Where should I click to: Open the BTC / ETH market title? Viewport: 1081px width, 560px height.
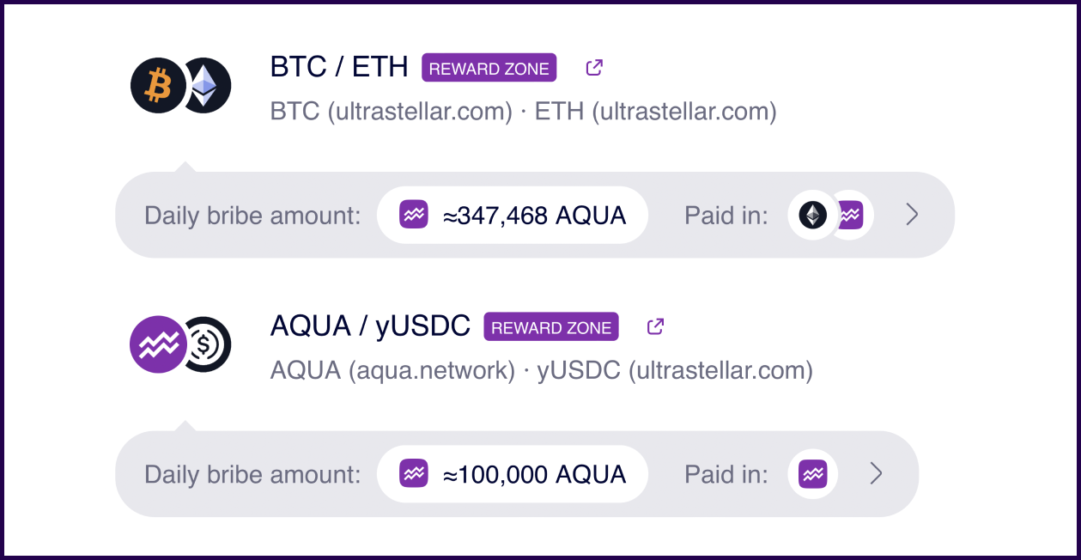[x=339, y=67]
